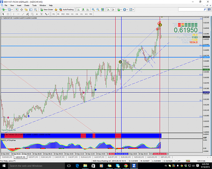Click the green horizontal line price label
The width and height of the screenshot is (212, 169).
(206, 70)
